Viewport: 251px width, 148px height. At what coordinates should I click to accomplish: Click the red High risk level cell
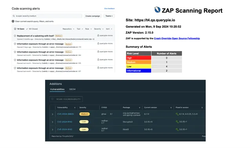point(138,58)
